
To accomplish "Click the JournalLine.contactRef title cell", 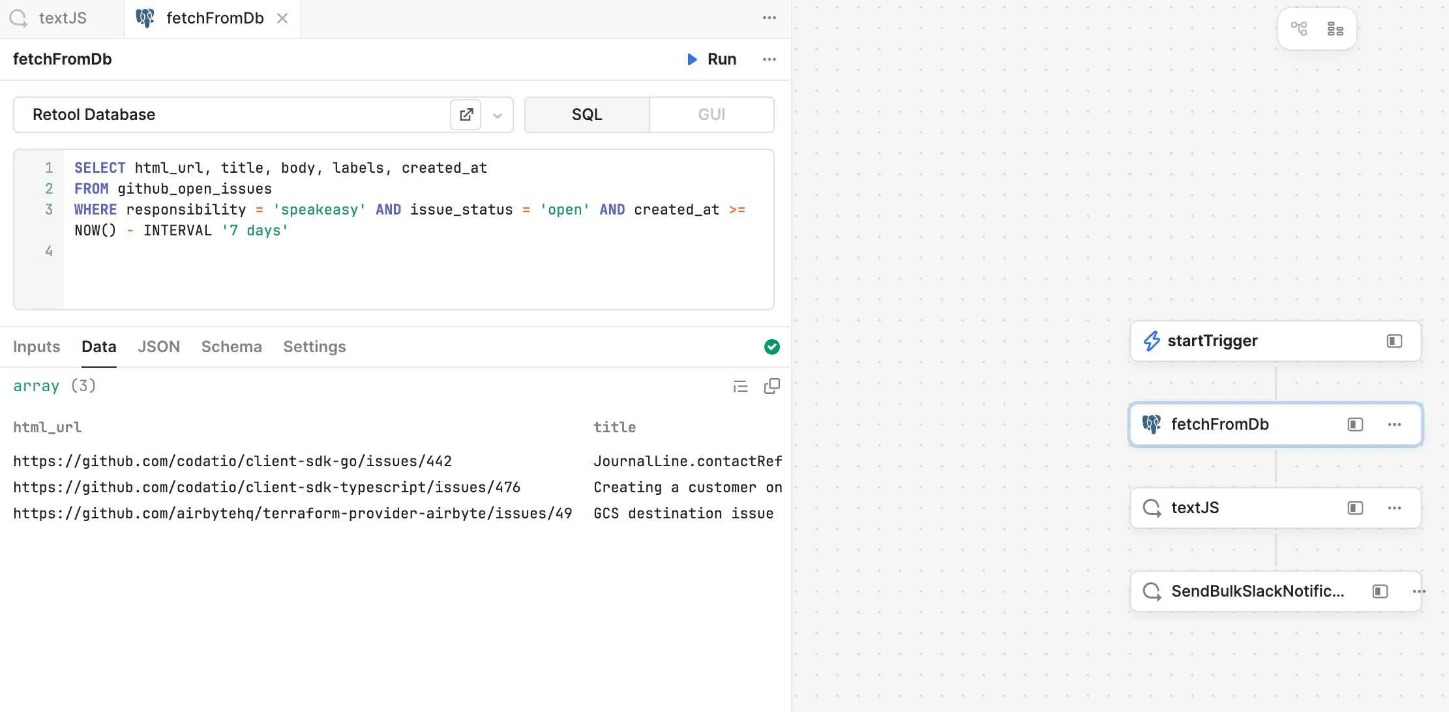I will click(688, 462).
